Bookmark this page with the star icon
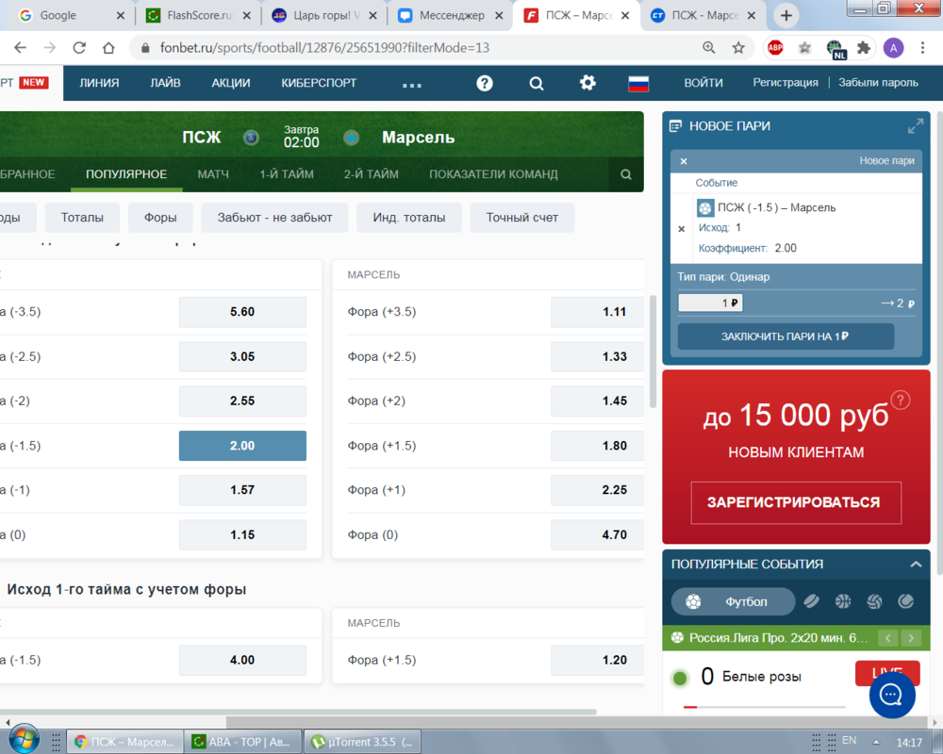Image resolution: width=943 pixels, height=754 pixels. [x=738, y=47]
